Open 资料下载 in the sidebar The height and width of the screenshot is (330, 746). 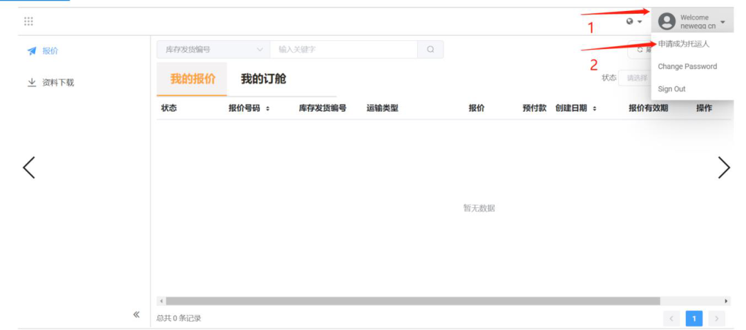pyautogui.click(x=58, y=83)
